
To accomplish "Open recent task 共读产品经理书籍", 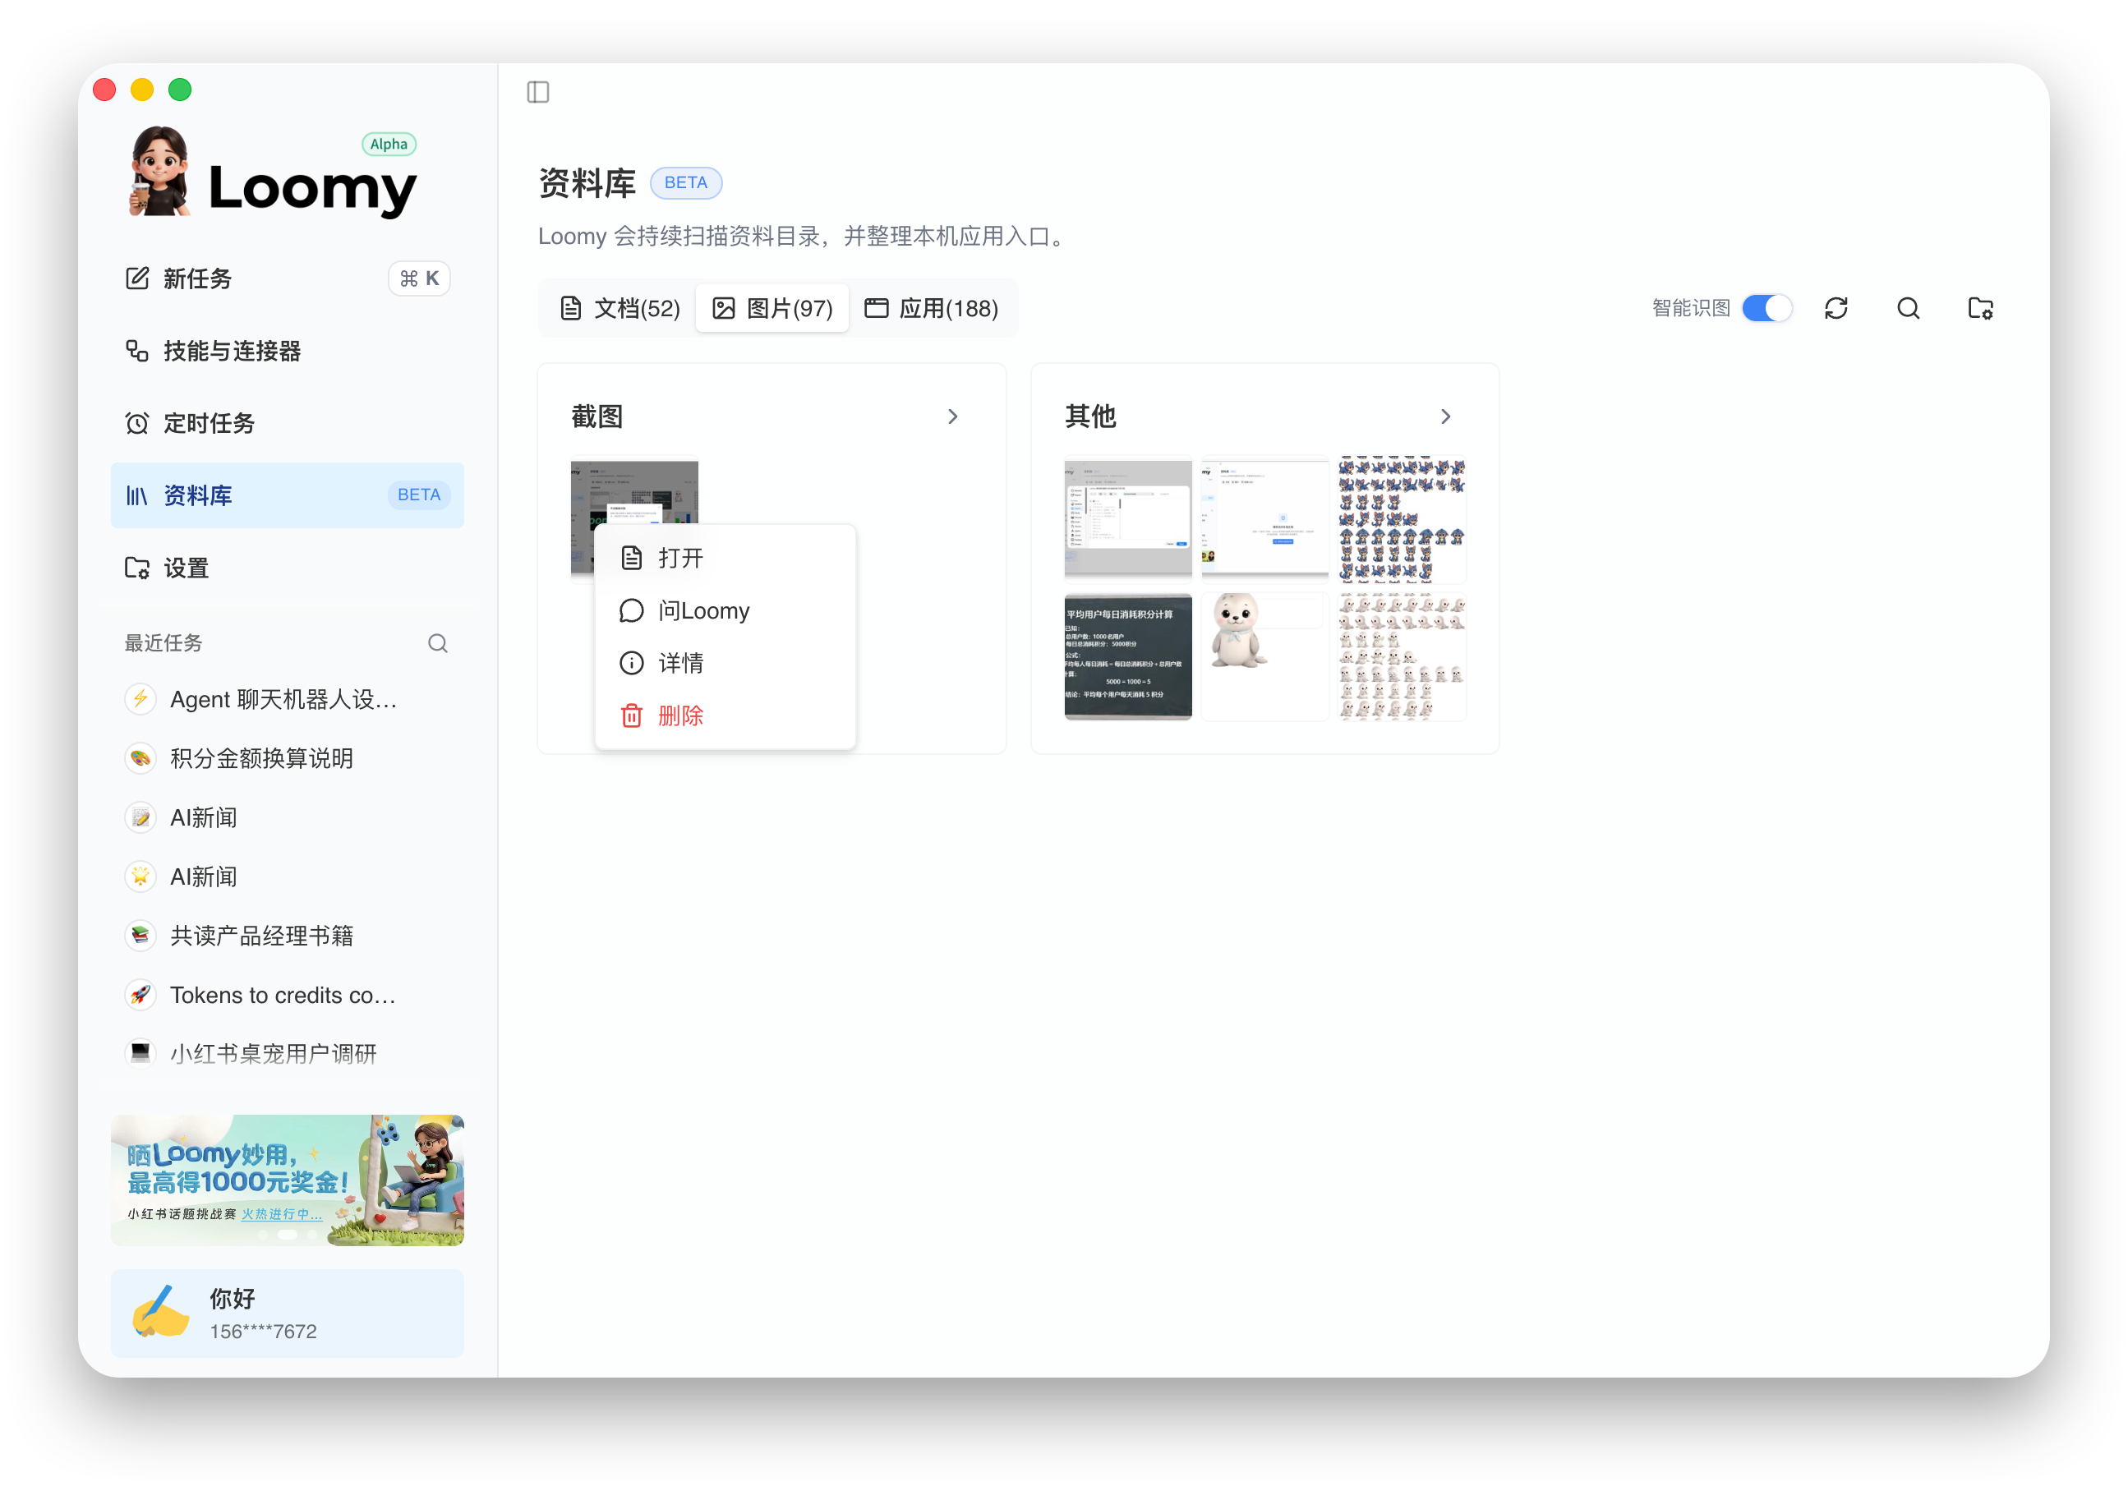I will coord(288,936).
